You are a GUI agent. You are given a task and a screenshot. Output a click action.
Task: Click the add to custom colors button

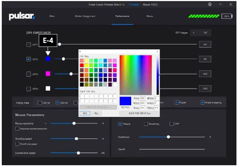pos(139,113)
